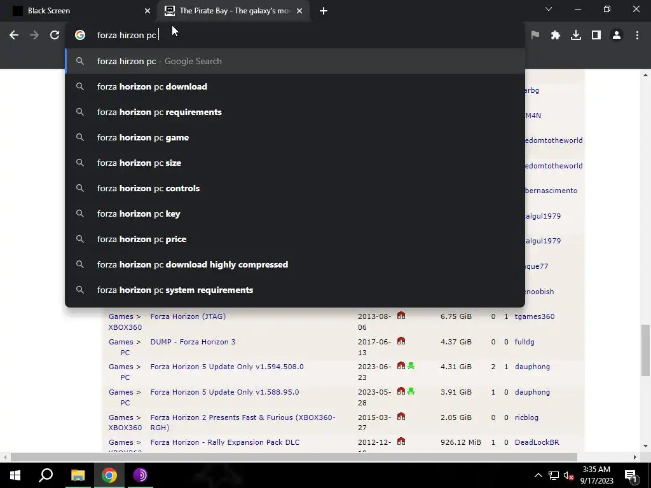651x488 pixels.
Task: Open the Forza Horizon (JTAG) torrent link
Action: coord(188,316)
